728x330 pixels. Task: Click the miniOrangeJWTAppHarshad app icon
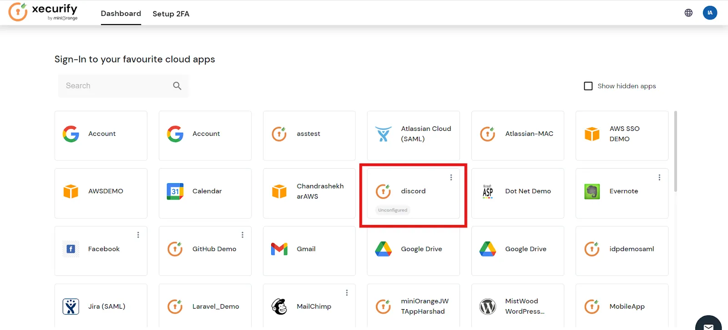tap(384, 307)
